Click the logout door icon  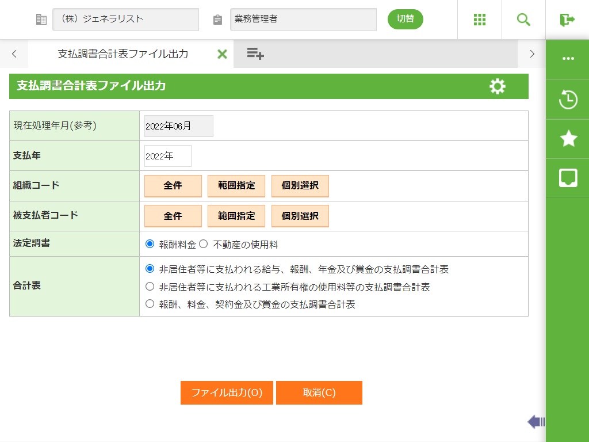[567, 20]
